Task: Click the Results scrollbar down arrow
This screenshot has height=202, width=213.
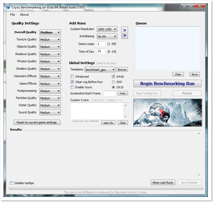Action: coord(199,175)
